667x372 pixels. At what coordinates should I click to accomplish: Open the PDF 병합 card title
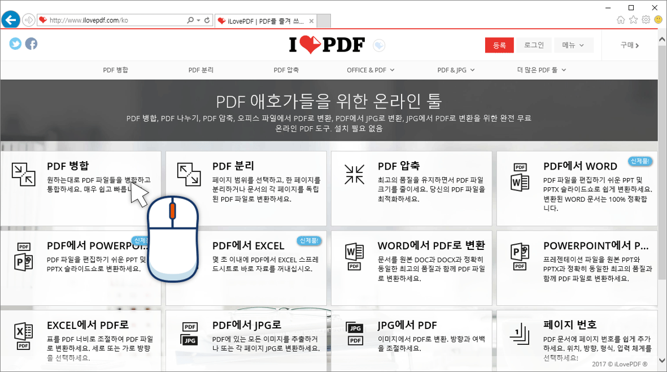(x=68, y=166)
